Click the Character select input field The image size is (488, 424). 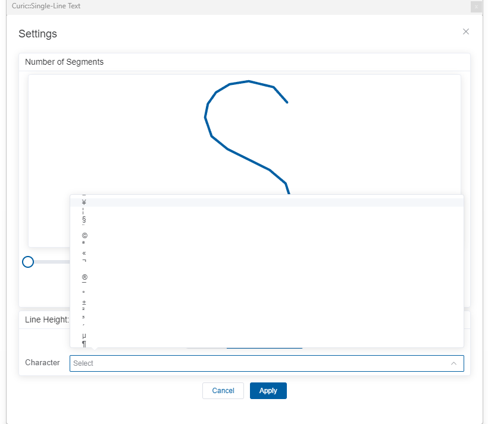[267, 363]
